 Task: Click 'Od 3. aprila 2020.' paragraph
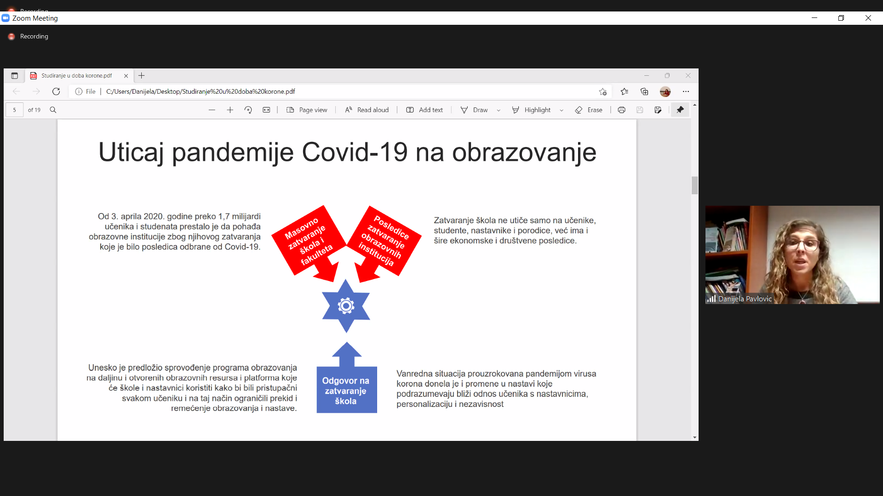tap(175, 231)
